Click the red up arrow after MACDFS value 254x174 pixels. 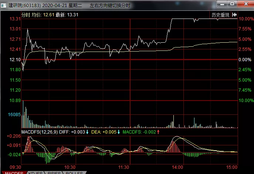(x=158, y=132)
